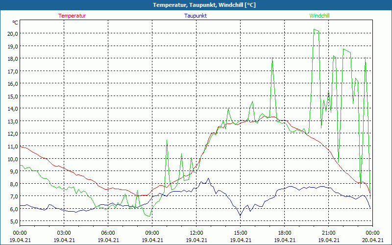Screen dimensions: 392x245
Task: Click the red Temperatur legend label
Action: coord(72,16)
